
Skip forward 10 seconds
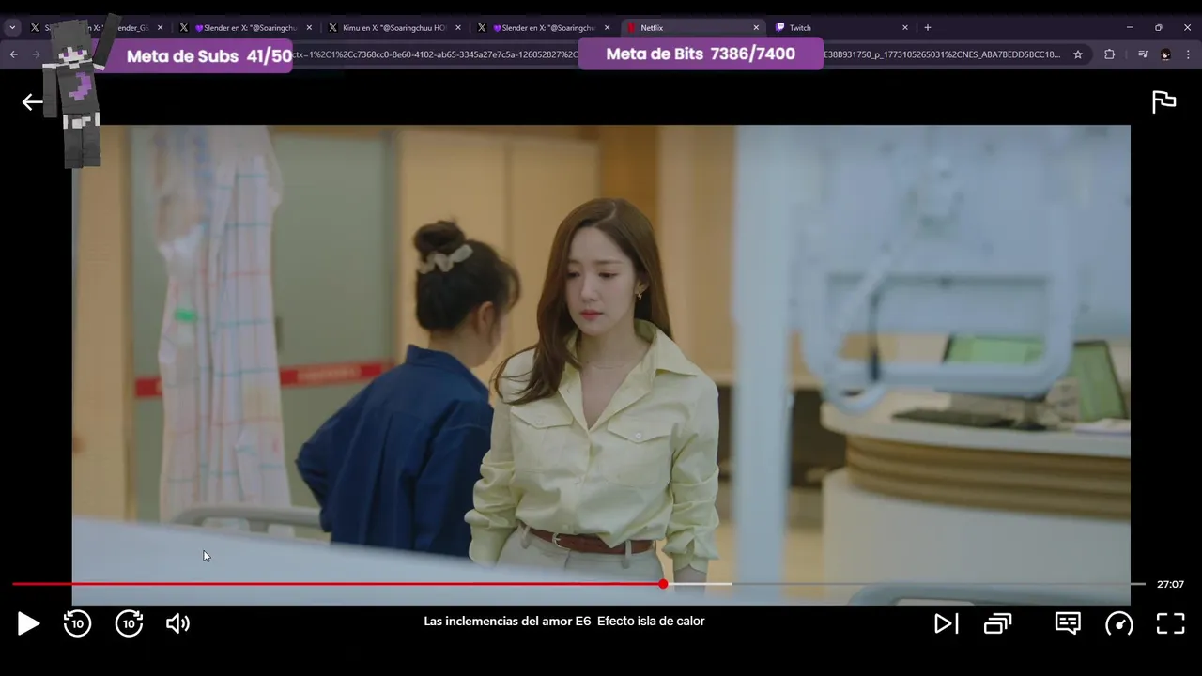pos(129,623)
